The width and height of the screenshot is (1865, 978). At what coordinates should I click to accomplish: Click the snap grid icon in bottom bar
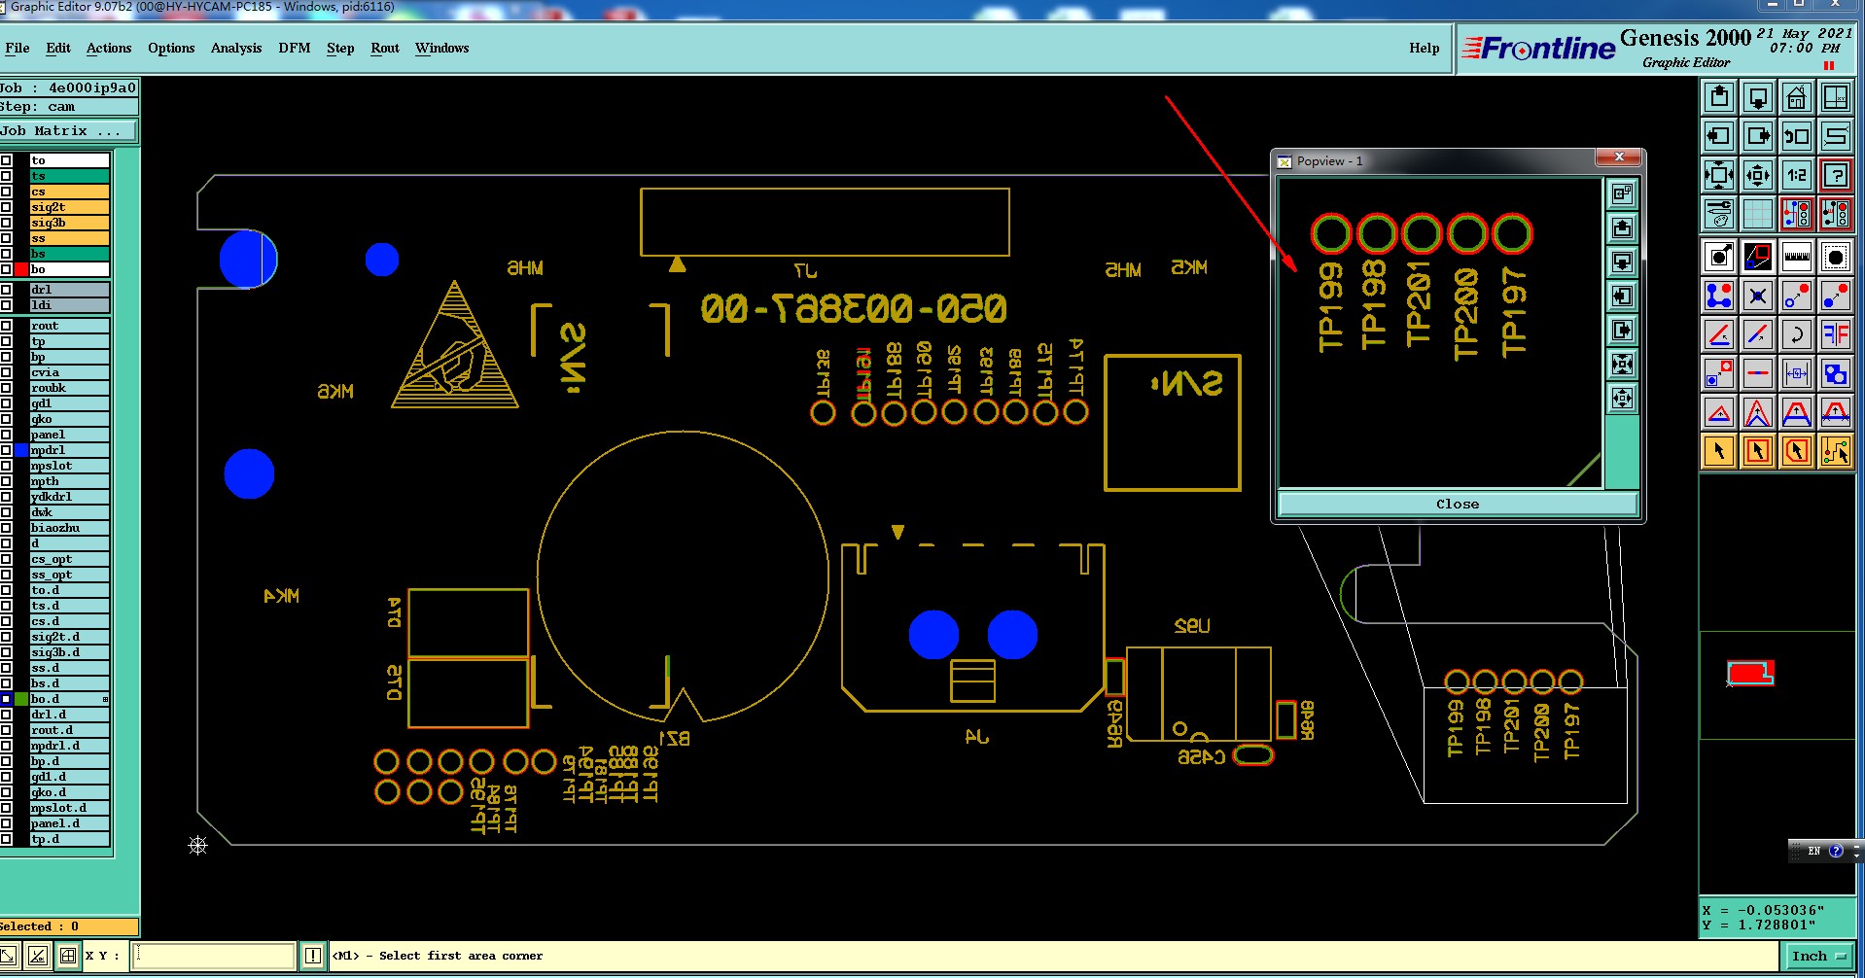click(x=68, y=956)
